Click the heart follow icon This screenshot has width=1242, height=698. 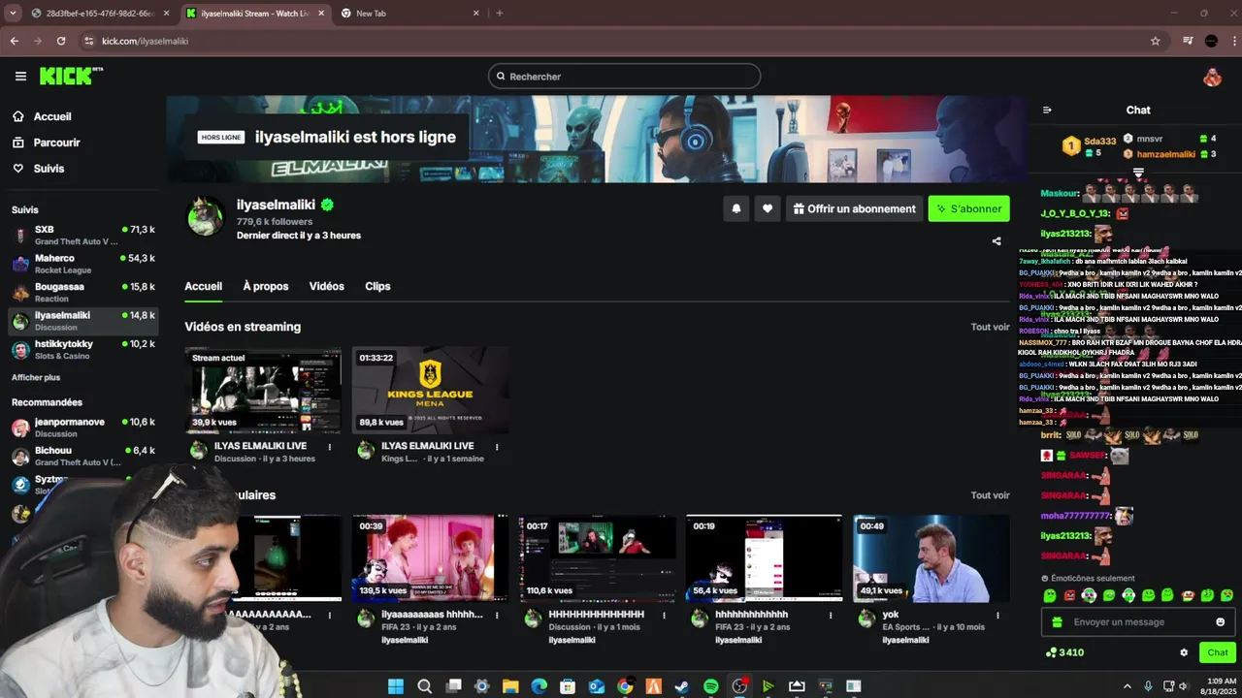coord(768,208)
